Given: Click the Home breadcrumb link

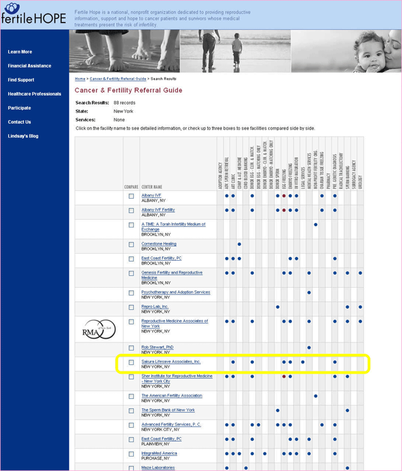Looking at the screenshot, I should [x=79, y=79].
